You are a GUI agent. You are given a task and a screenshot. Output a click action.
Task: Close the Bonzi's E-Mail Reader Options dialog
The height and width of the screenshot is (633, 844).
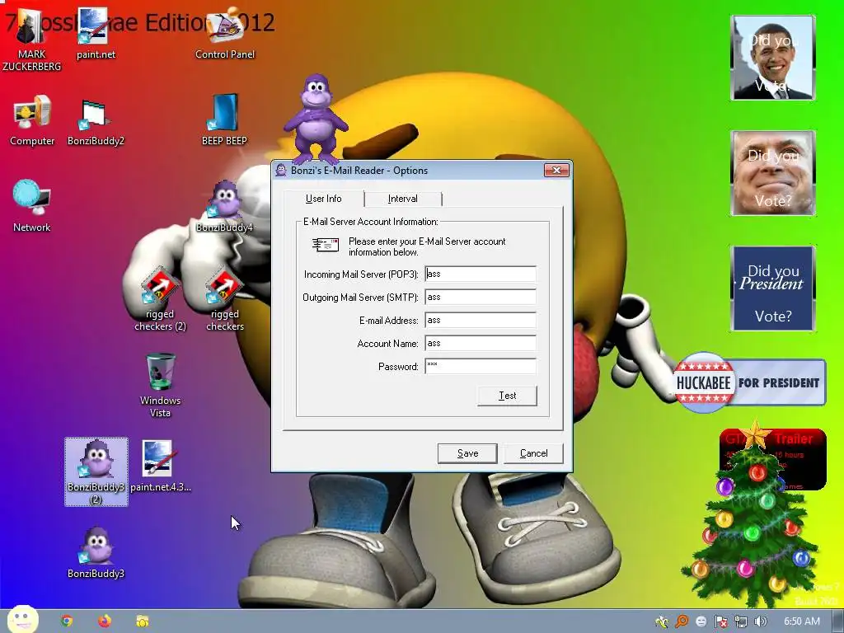click(556, 170)
